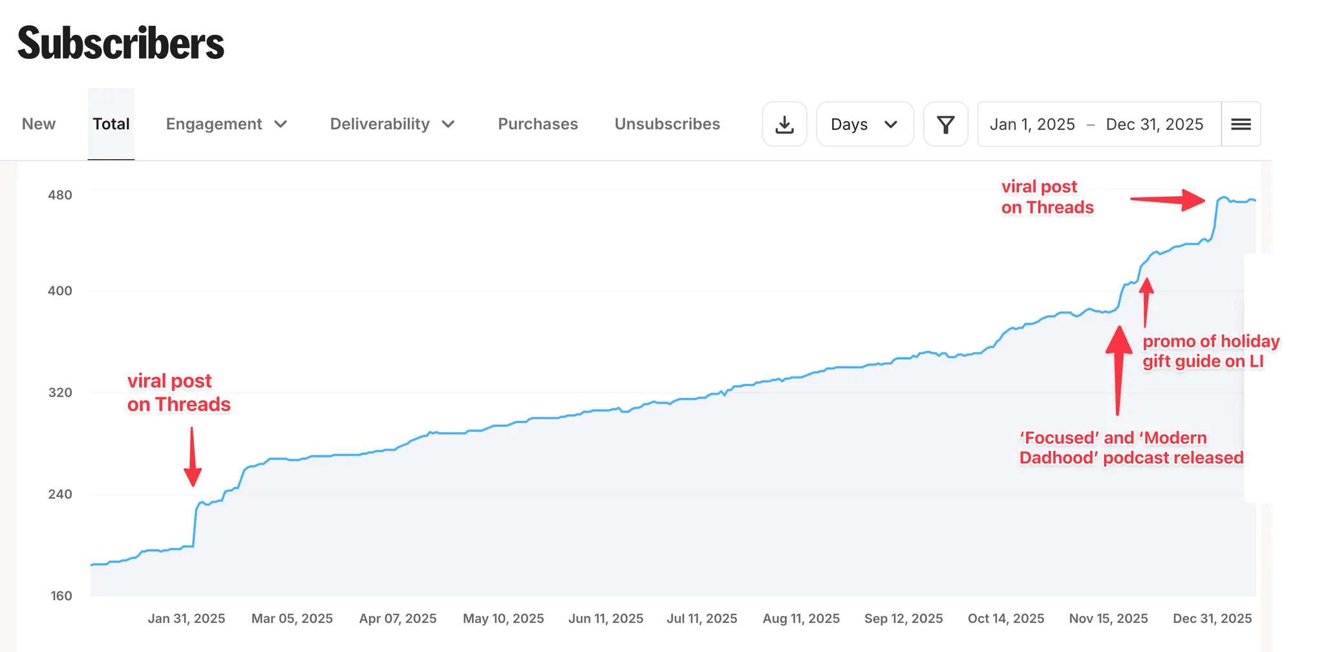Screen dimensions: 1324x652
Task: Click the chevron inside the Days selector
Action: [x=891, y=124]
